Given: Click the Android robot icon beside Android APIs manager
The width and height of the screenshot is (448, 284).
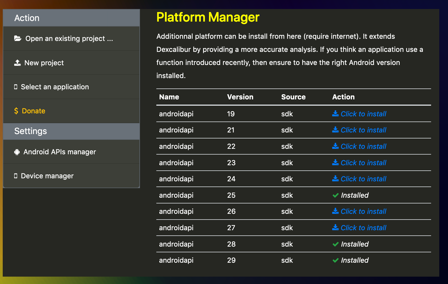Looking at the screenshot, I should pos(17,152).
